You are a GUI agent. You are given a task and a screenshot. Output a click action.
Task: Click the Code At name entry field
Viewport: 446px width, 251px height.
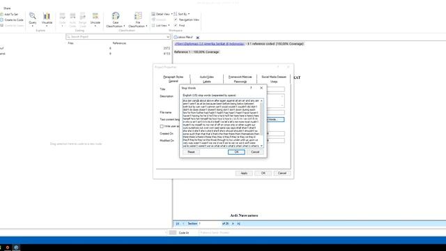pyautogui.click(x=321, y=233)
